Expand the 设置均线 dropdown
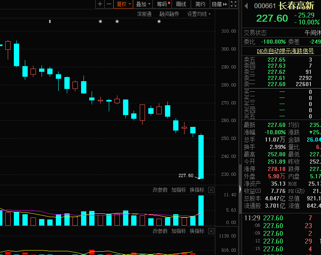Image resolution: width=321 pixels, height=255 pixels. tap(199, 14)
